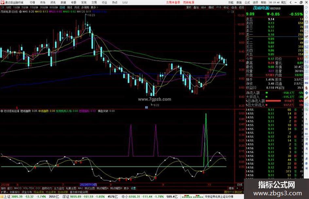The width and height of the screenshot is (309, 199).
Task: Select the VOL-TDX indicator tab
Action: point(29,188)
